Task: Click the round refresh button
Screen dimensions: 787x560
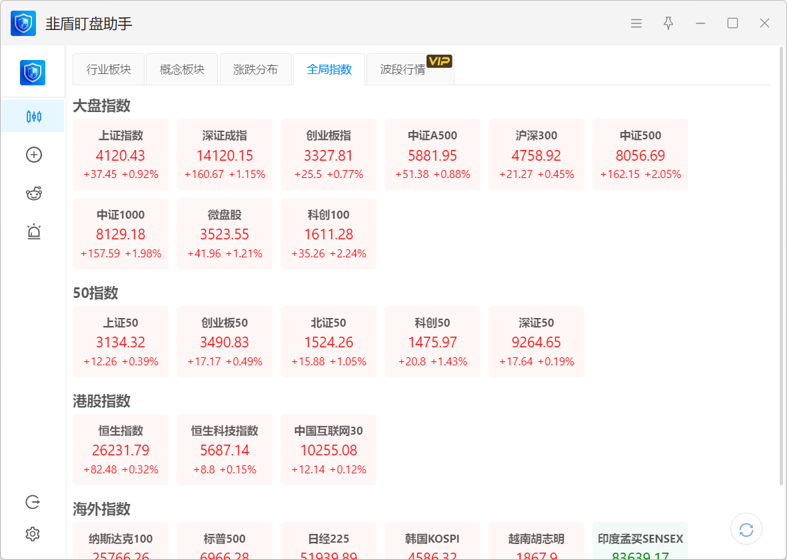Action: (x=746, y=530)
